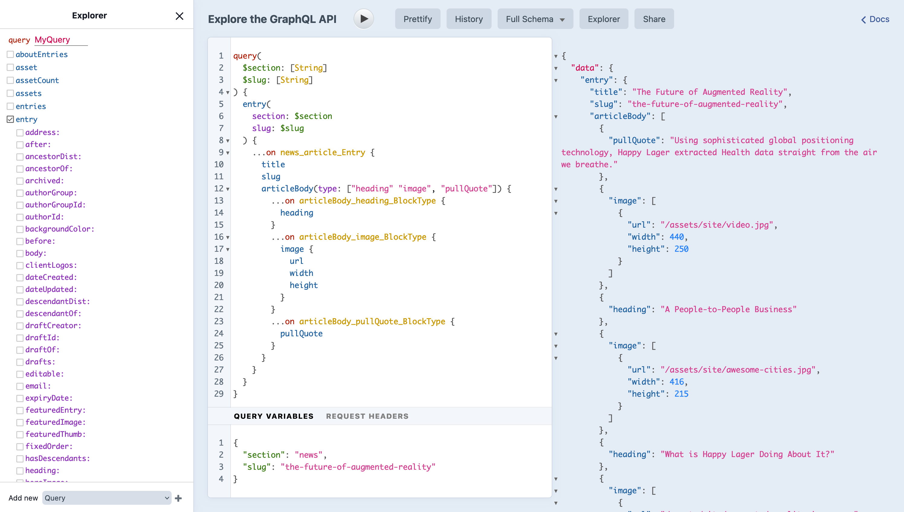904x512 pixels.
Task: Collapse the fold arrow on editor line 9
Action: pos(228,153)
